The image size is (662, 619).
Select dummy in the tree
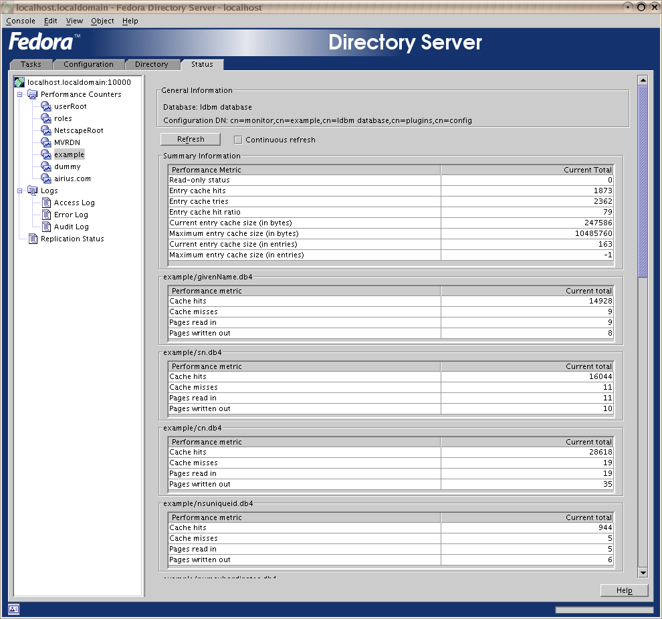click(67, 166)
